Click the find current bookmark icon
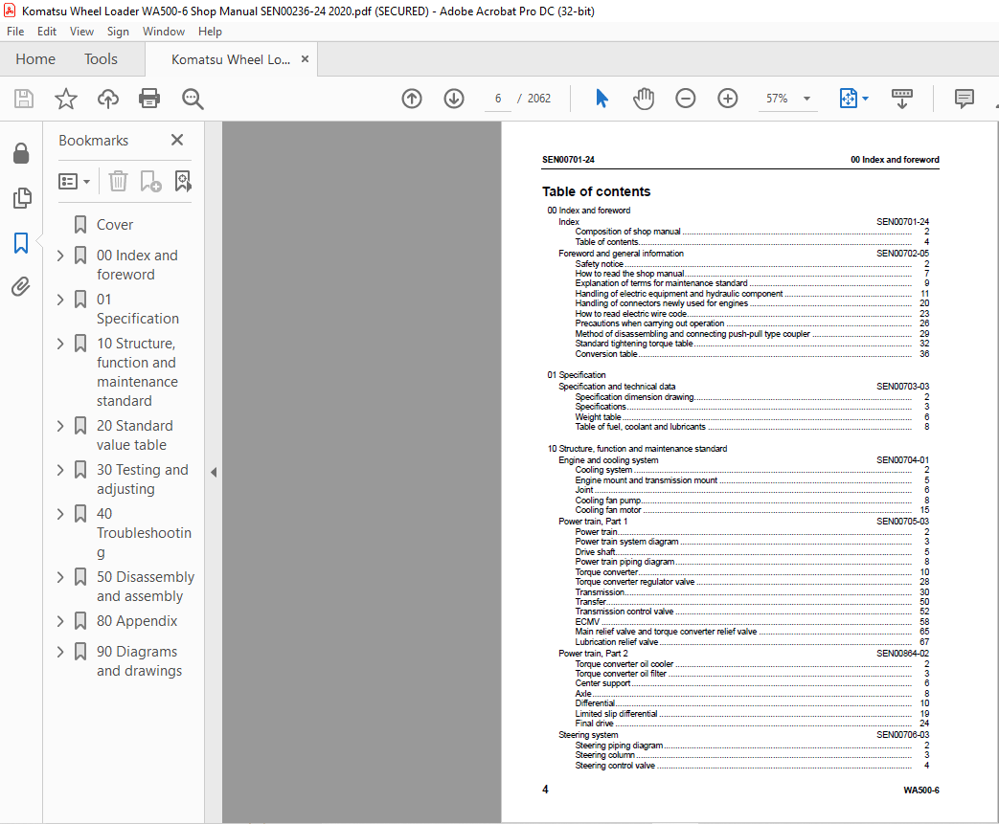The image size is (999, 824). [183, 182]
